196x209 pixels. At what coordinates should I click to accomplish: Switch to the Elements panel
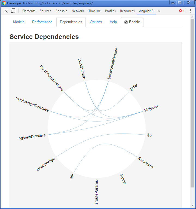[x=29, y=11]
